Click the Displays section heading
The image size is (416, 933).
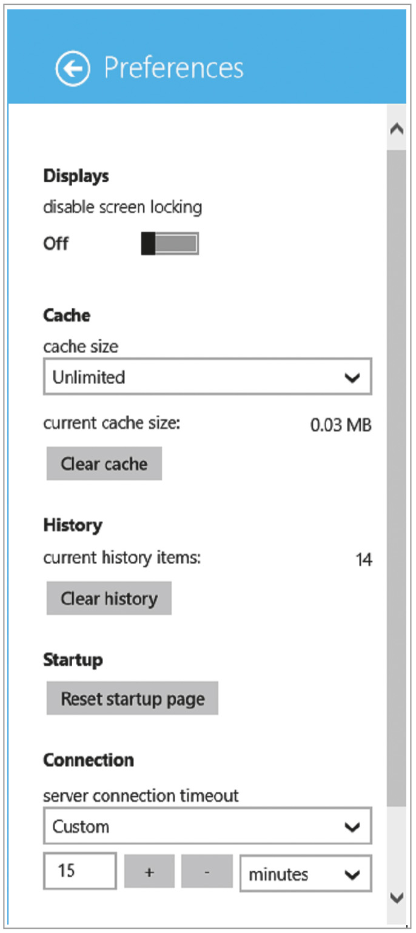76,176
